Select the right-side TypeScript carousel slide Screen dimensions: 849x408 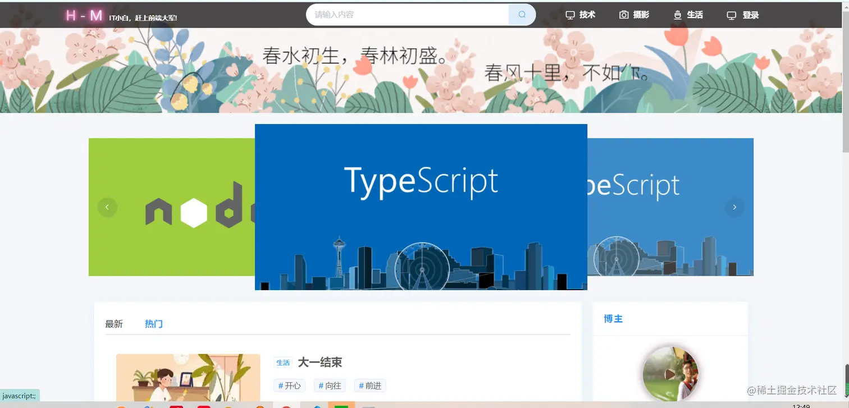[x=670, y=207]
